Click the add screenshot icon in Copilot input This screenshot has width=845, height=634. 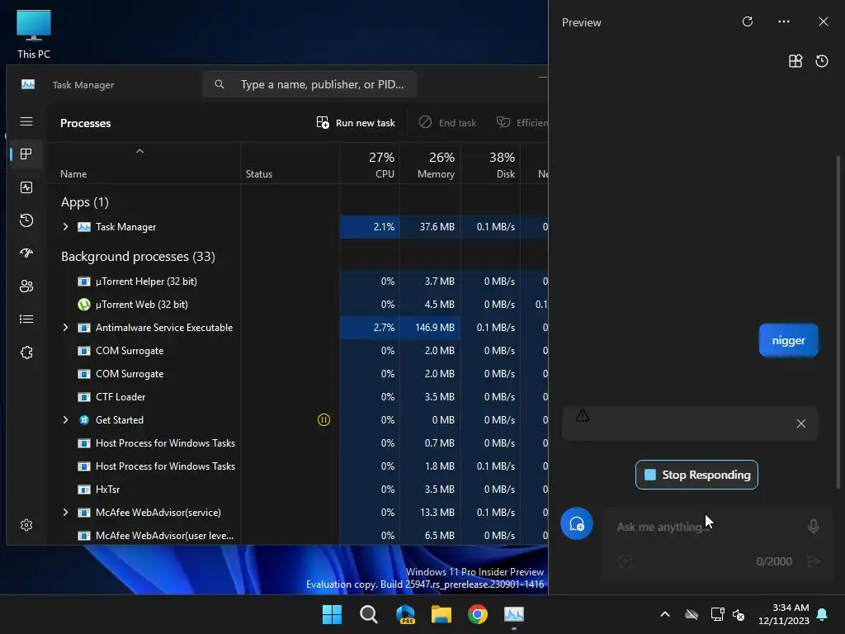click(x=625, y=561)
